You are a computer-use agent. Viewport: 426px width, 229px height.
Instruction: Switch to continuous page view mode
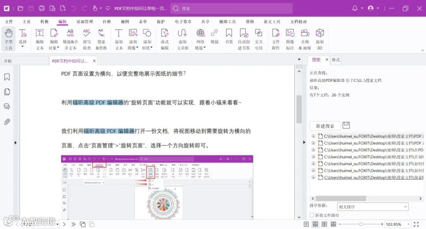pos(315,224)
